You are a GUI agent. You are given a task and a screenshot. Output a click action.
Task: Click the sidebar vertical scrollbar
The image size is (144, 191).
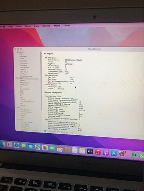[x=41, y=81]
